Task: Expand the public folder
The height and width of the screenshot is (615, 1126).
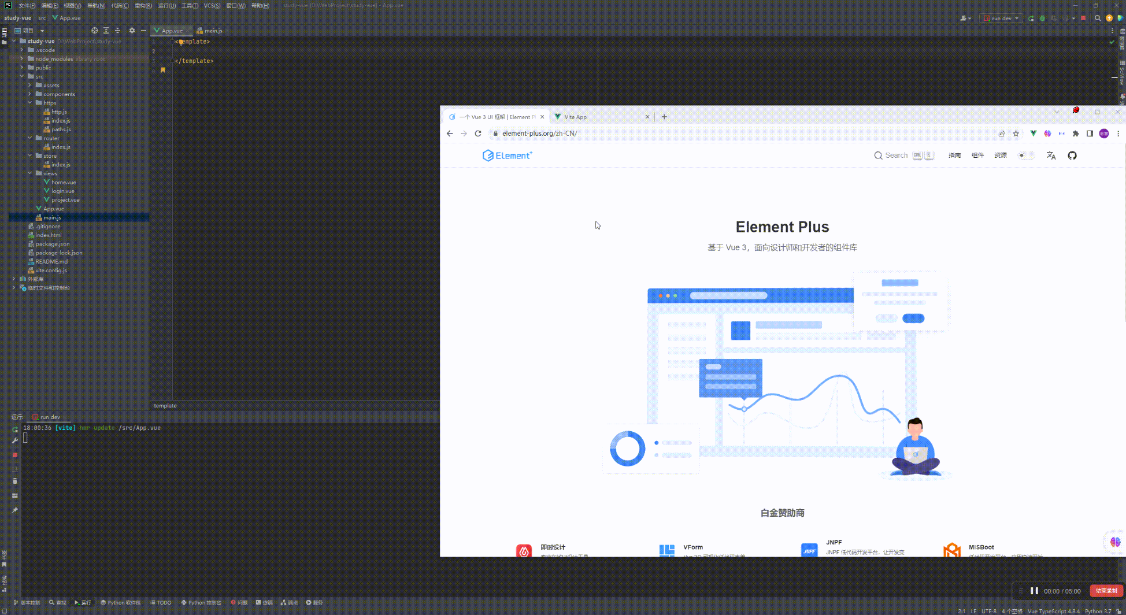Action: pos(22,68)
